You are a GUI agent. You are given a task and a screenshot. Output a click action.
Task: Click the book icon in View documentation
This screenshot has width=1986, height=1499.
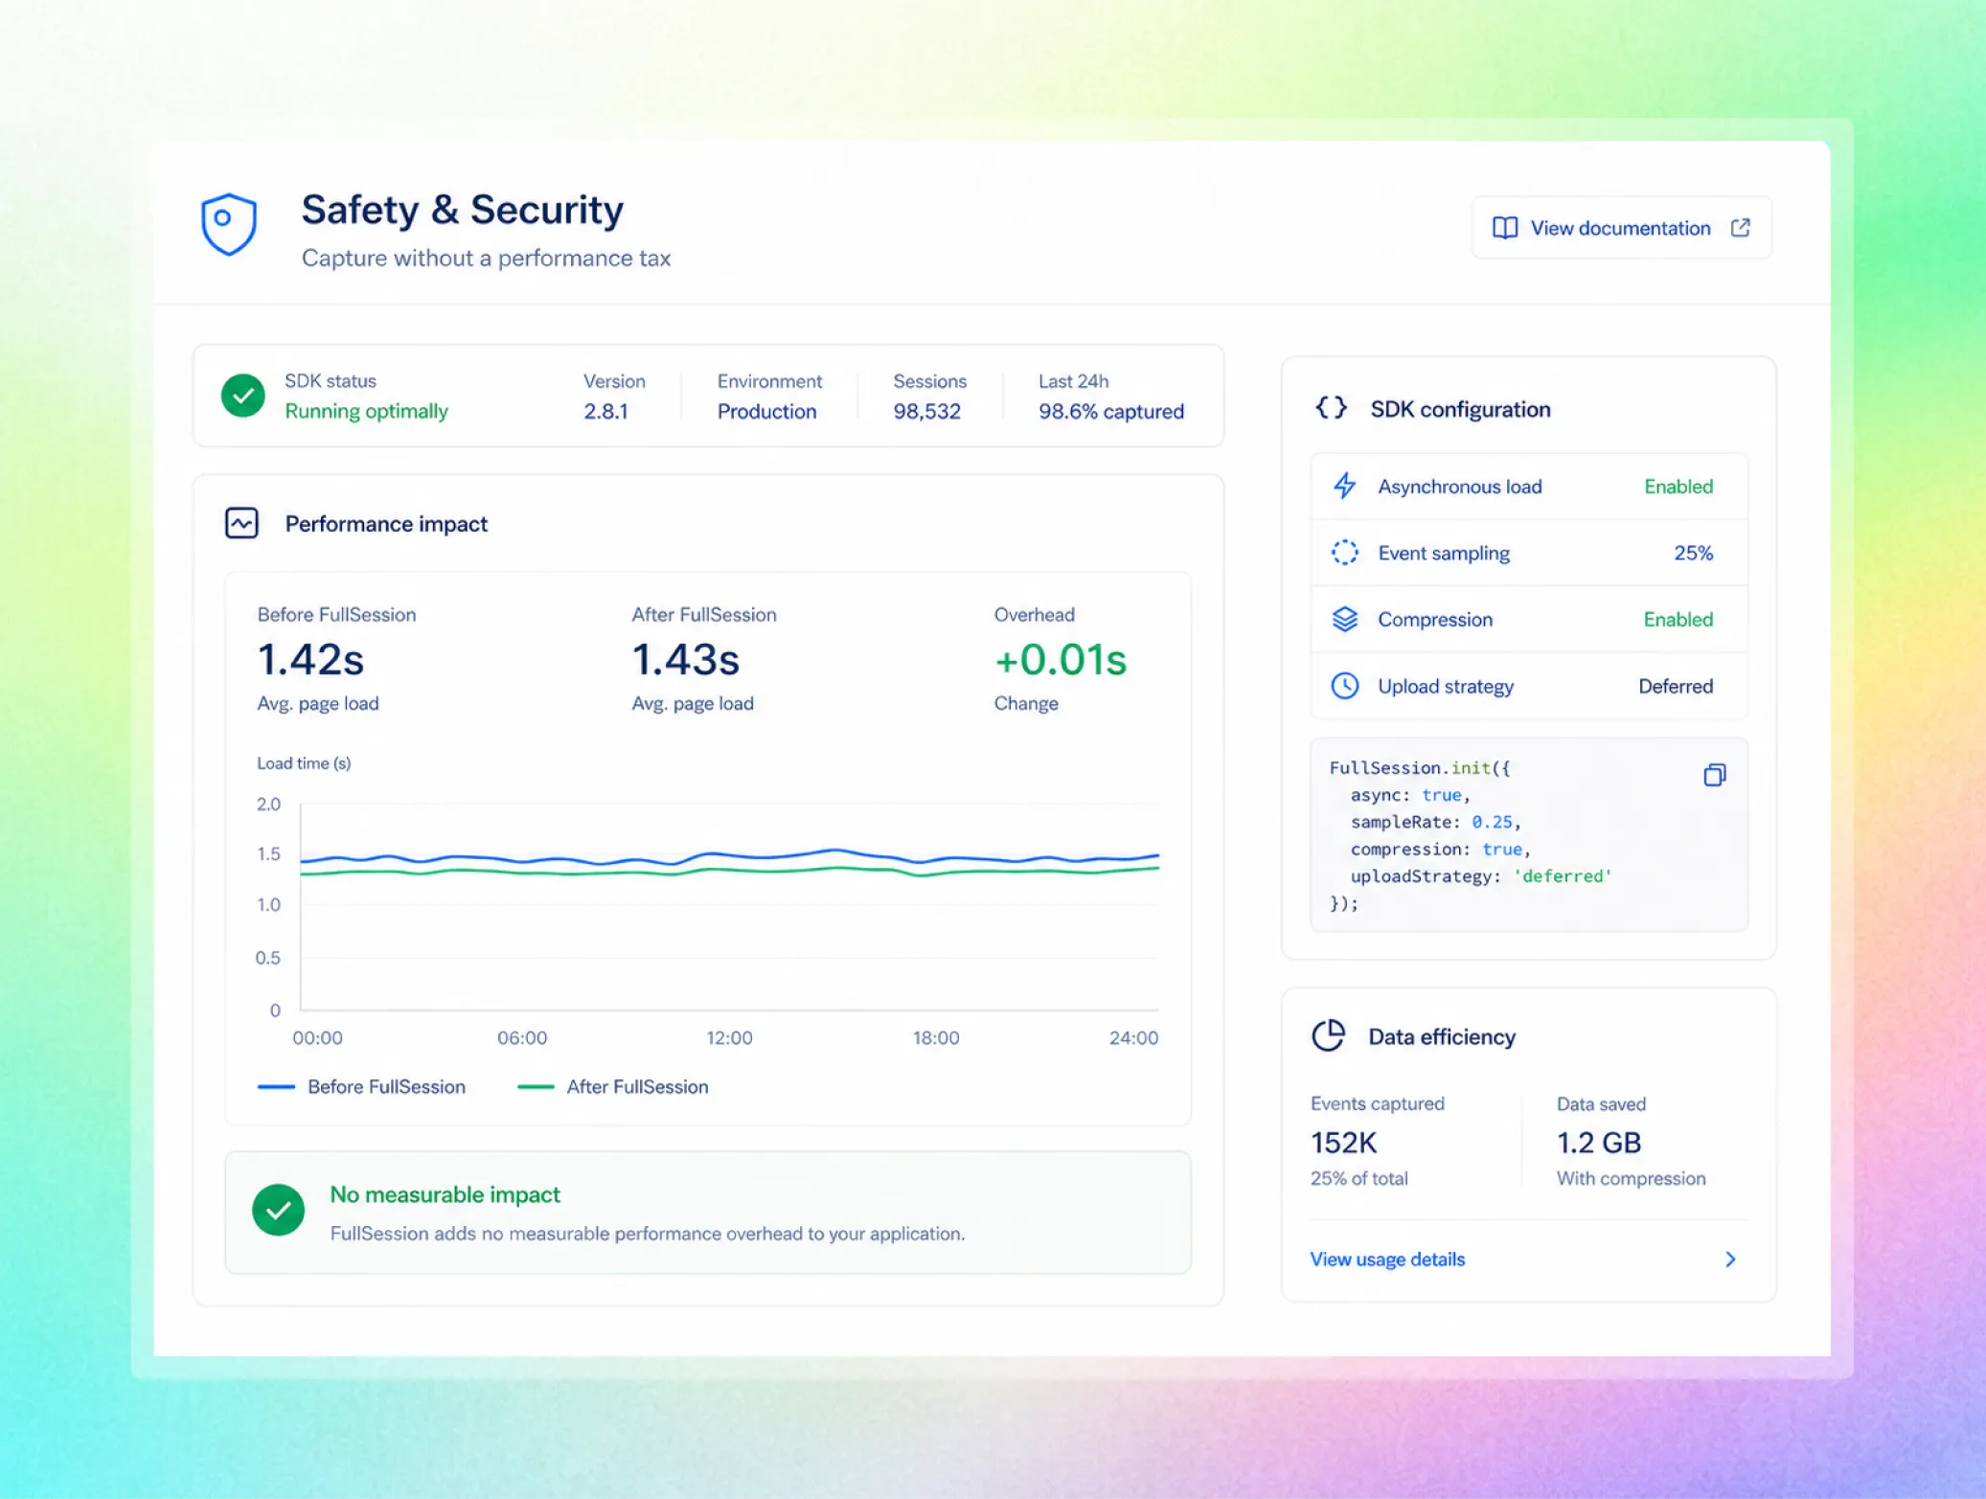[1504, 228]
